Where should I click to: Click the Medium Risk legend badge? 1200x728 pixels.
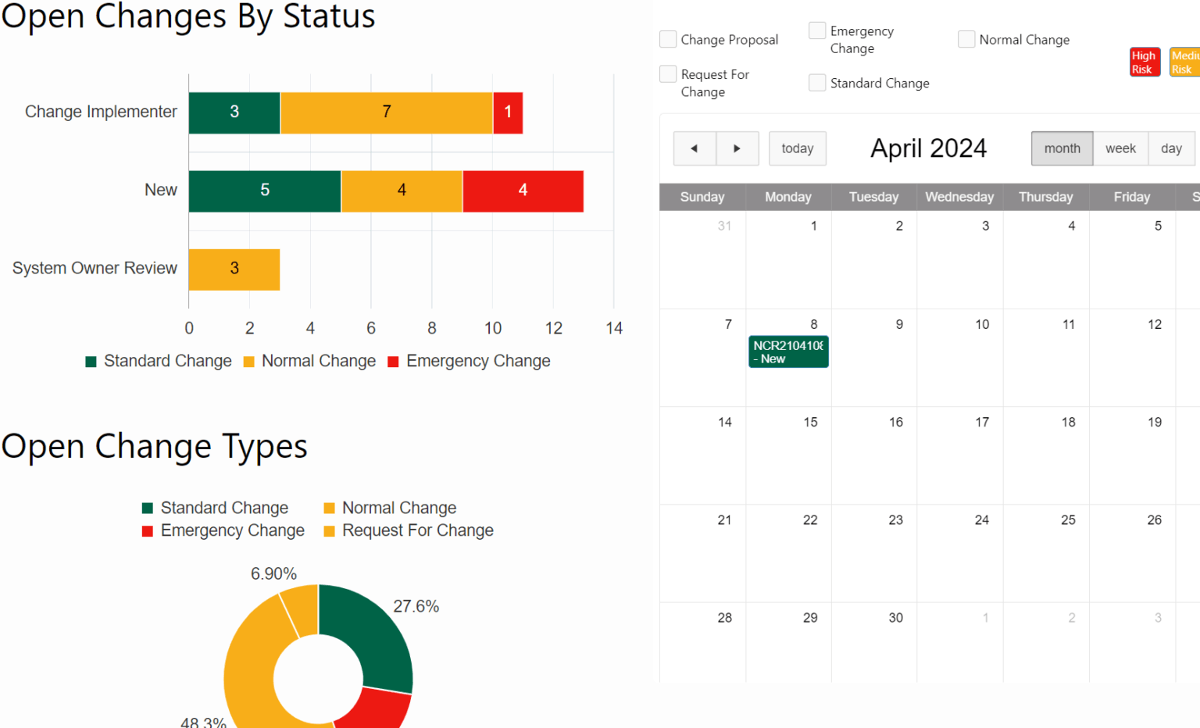pos(1184,62)
